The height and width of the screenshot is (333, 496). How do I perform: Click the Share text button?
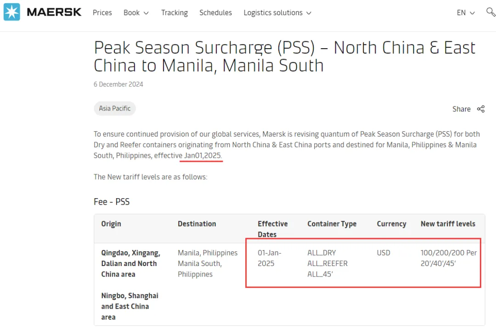pyautogui.click(x=462, y=109)
